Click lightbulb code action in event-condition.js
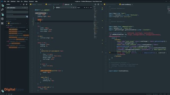This screenshot has height=95, width=170. [110, 53]
